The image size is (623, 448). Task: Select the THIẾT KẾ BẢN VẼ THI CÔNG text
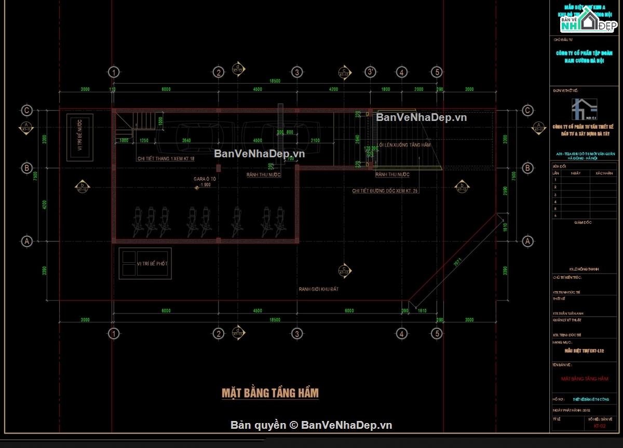click(x=591, y=399)
